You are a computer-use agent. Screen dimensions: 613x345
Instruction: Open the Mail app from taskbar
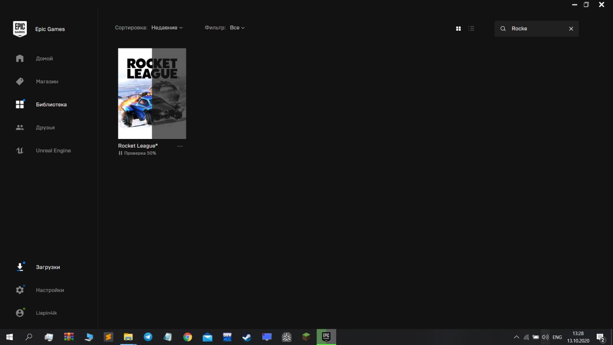tap(207, 337)
